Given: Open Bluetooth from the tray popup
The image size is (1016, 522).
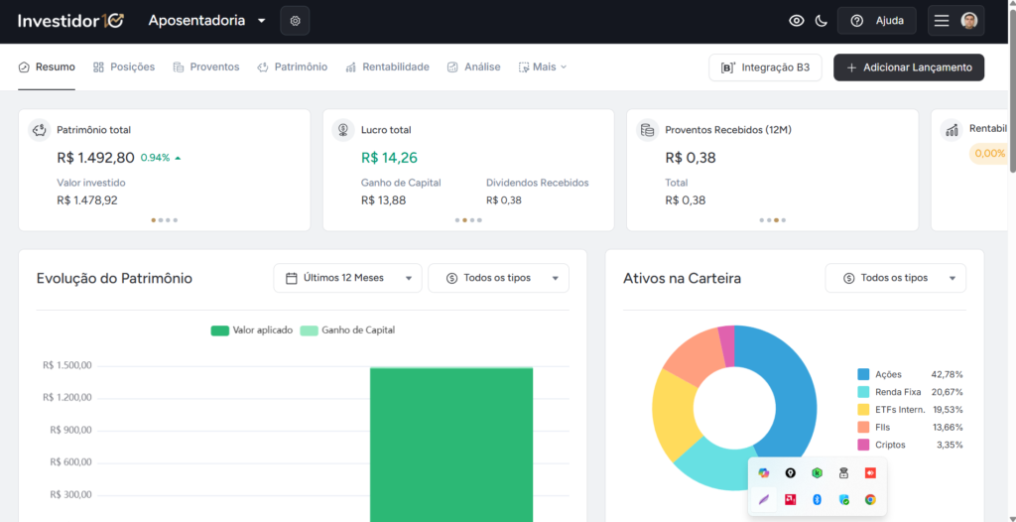Looking at the screenshot, I should pos(818,499).
